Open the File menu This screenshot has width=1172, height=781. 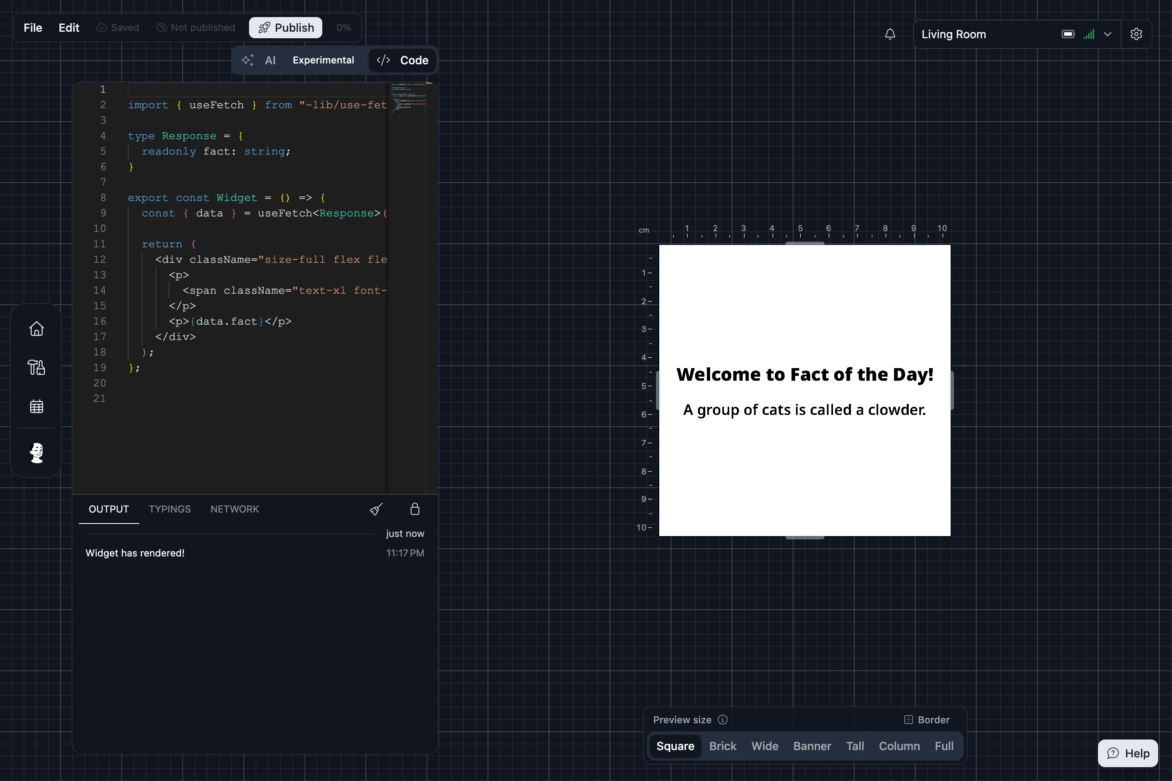tap(33, 27)
